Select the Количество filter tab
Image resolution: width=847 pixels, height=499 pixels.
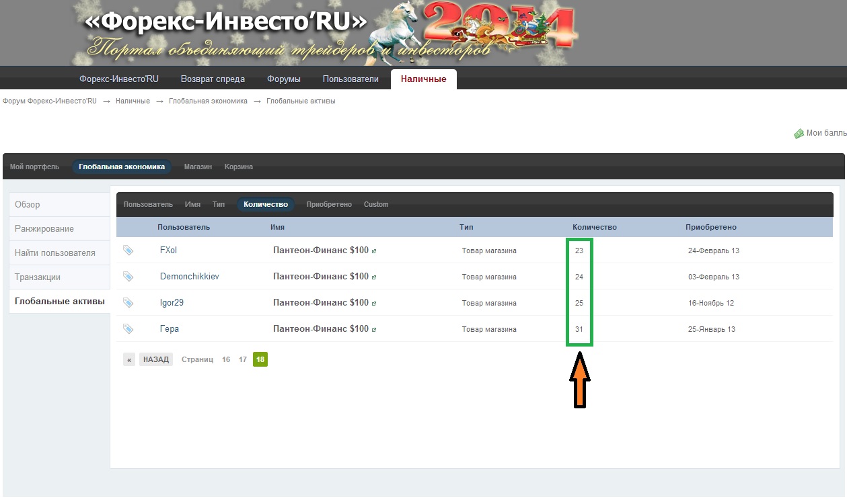click(266, 204)
